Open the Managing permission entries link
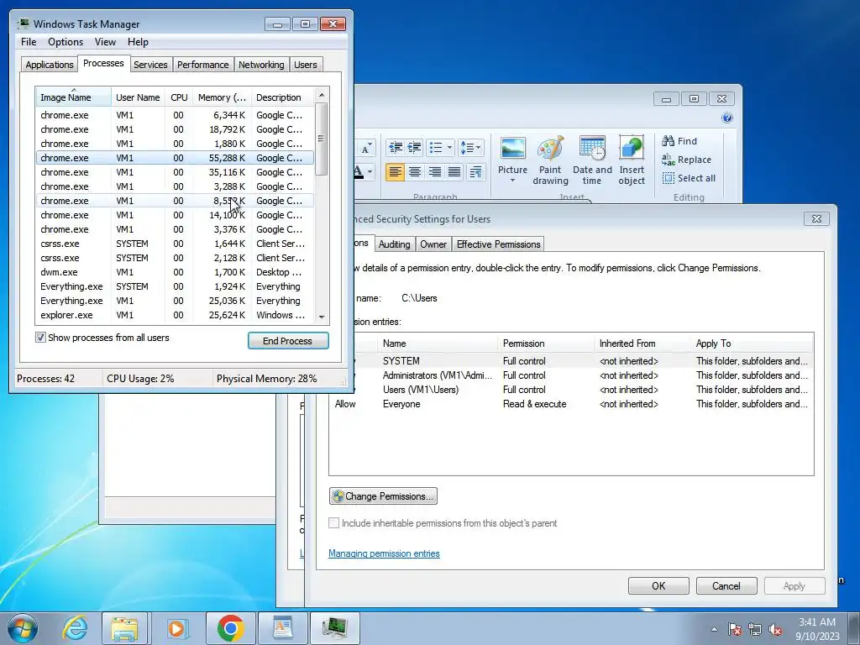 [384, 553]
